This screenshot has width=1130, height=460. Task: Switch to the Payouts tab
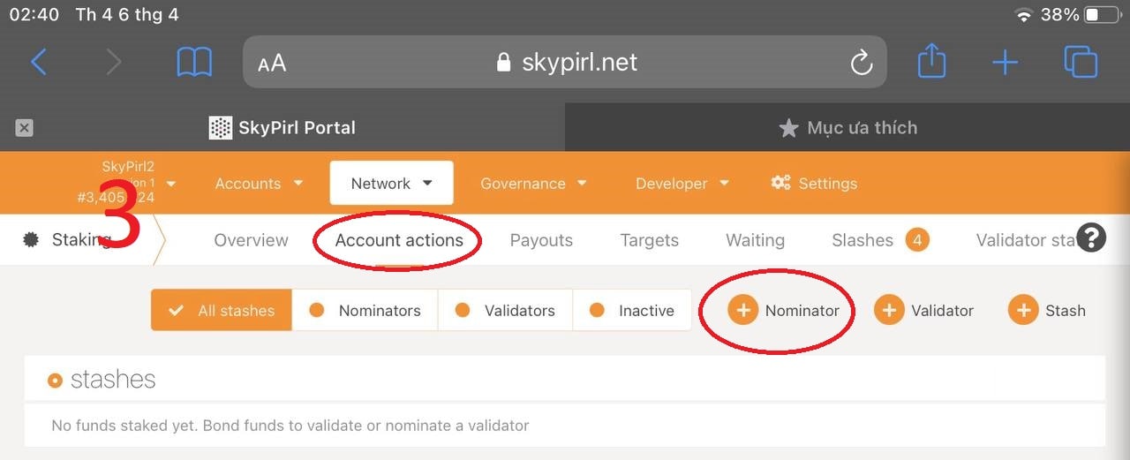click(541, 240)
